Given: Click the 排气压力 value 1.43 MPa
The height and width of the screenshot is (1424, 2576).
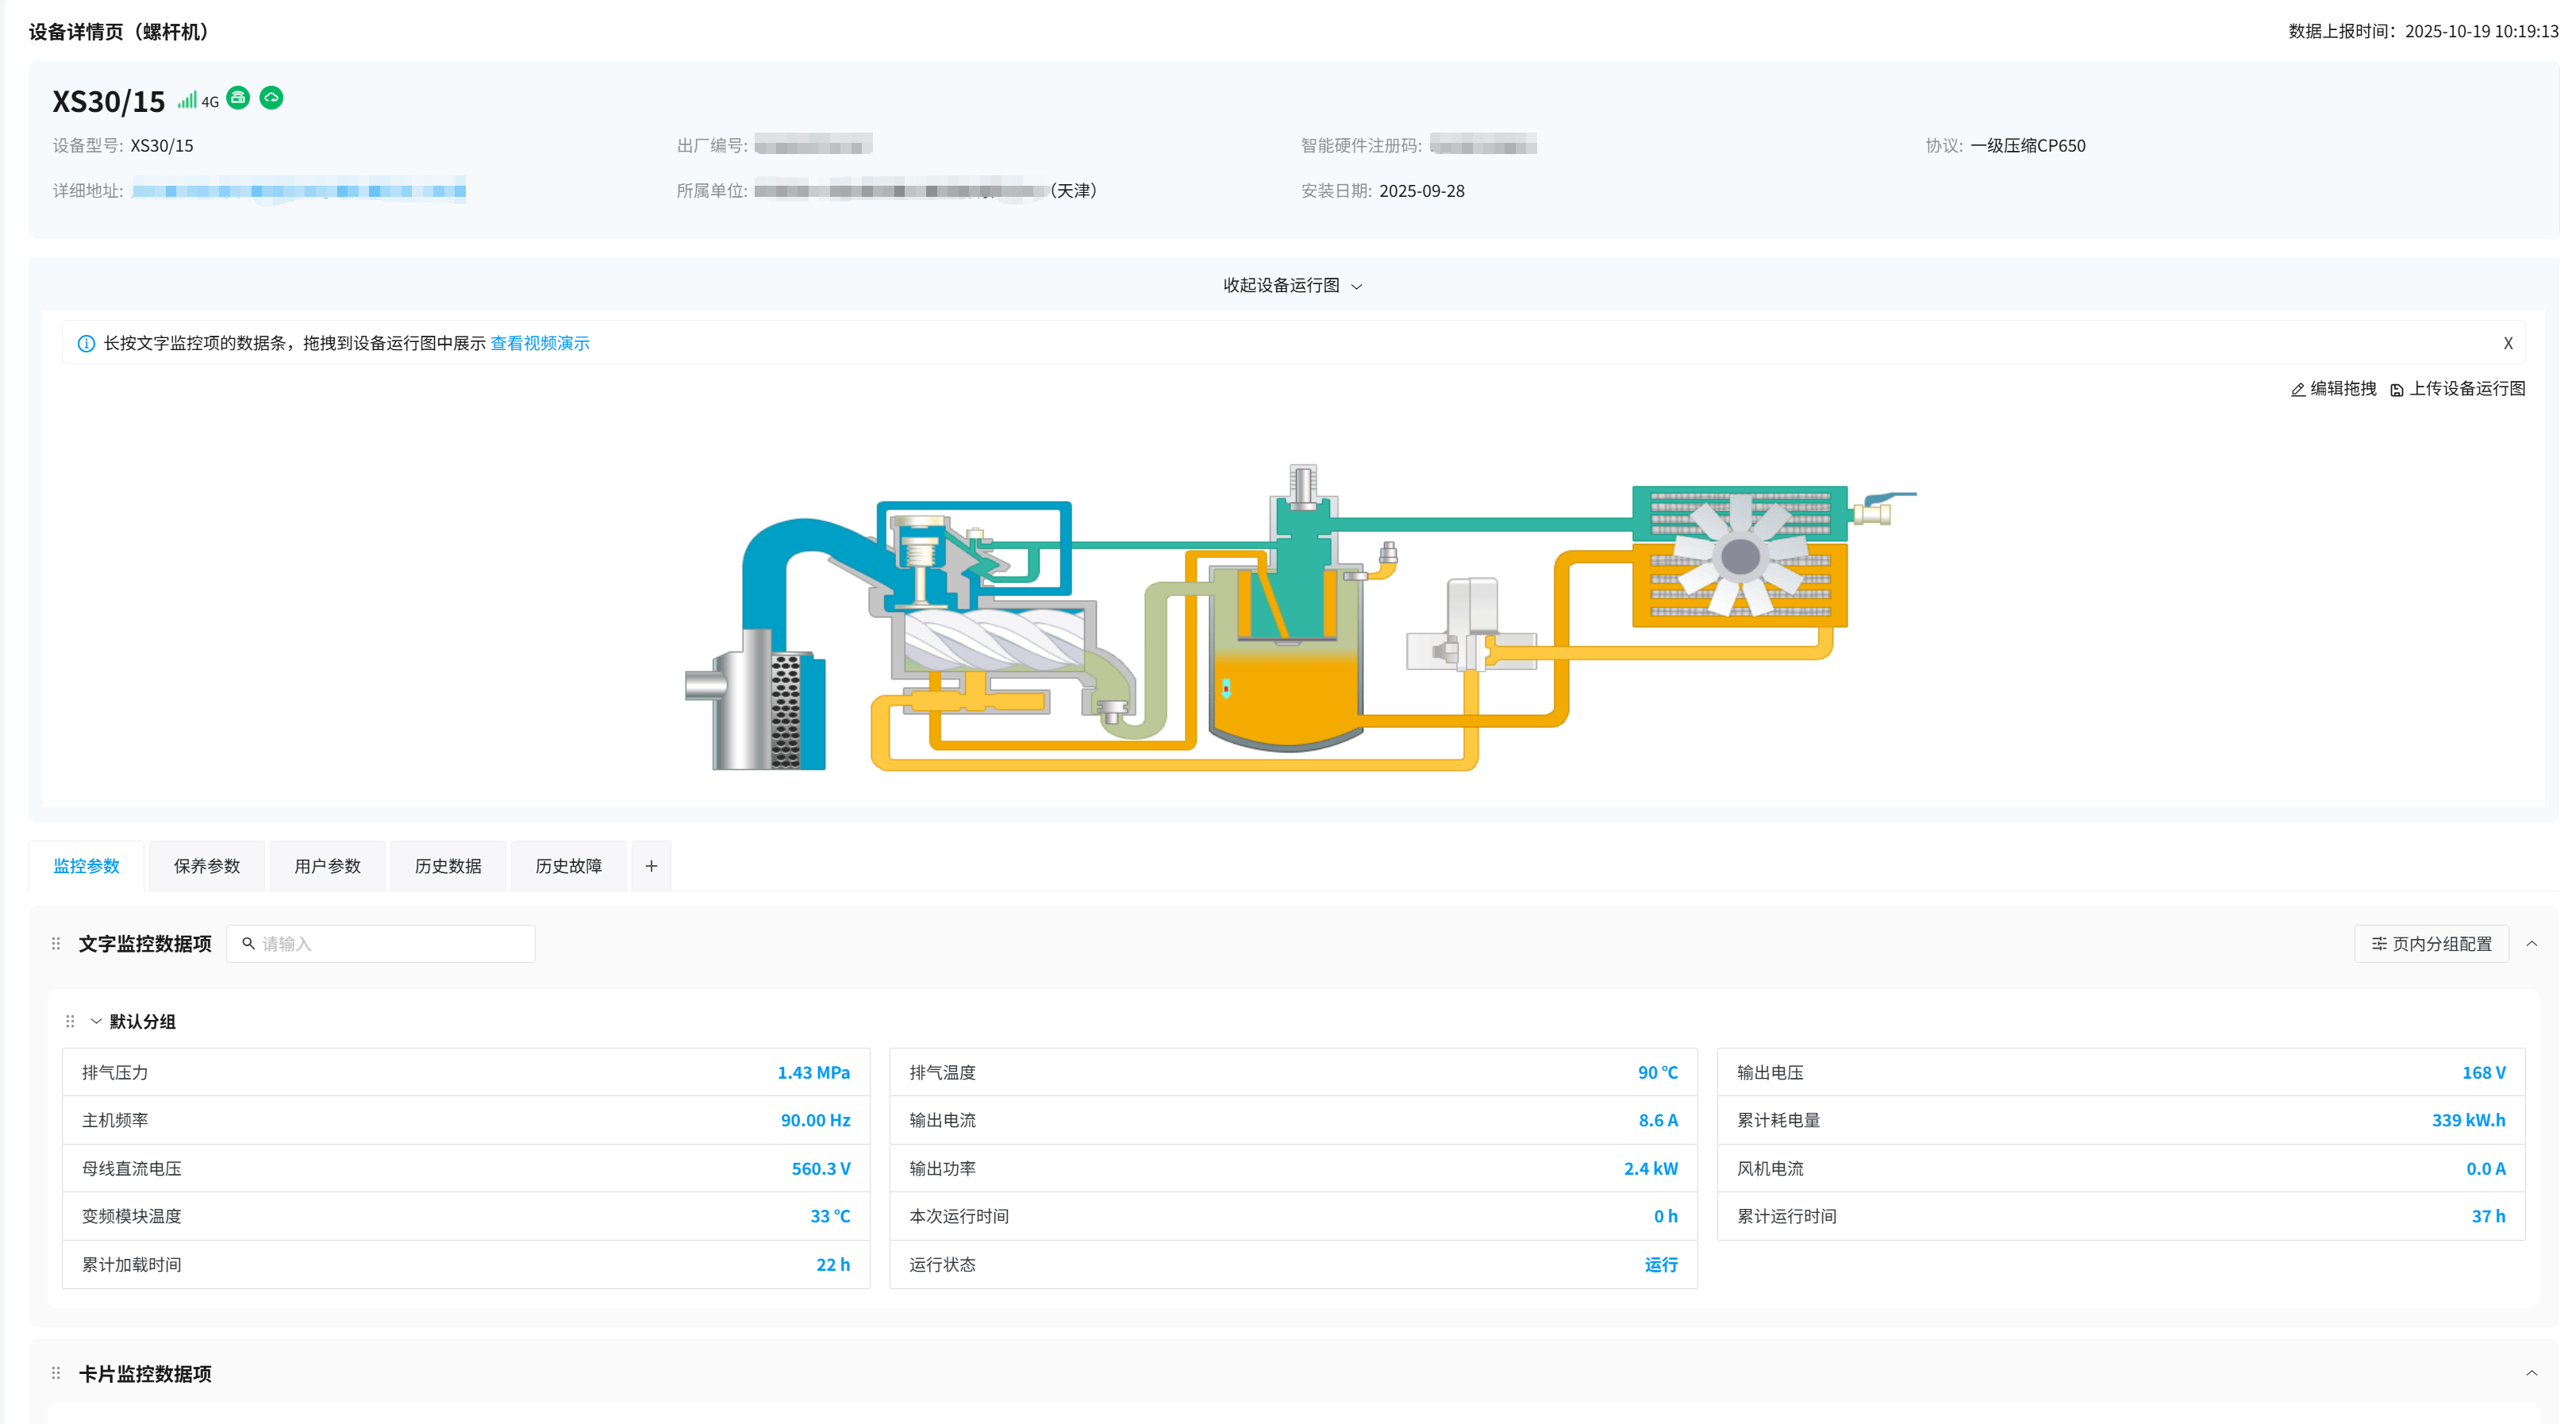Looking at the screenshot, I should [814, 1072].
